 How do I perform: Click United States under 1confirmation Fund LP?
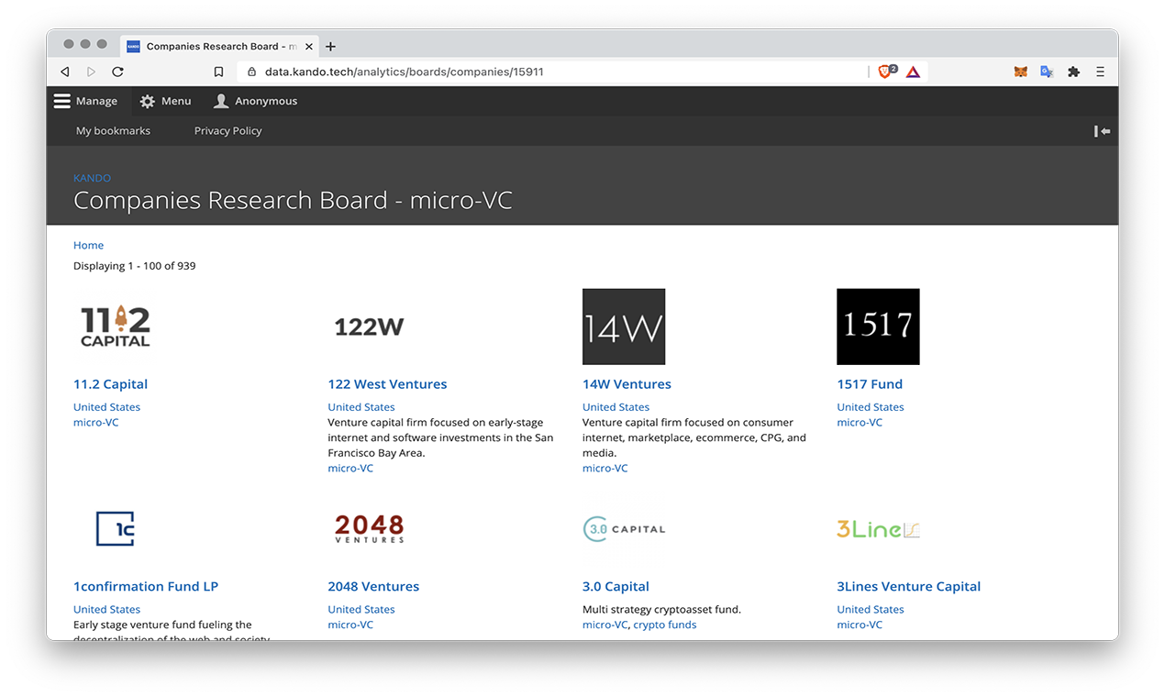click(x=106, y=610)
